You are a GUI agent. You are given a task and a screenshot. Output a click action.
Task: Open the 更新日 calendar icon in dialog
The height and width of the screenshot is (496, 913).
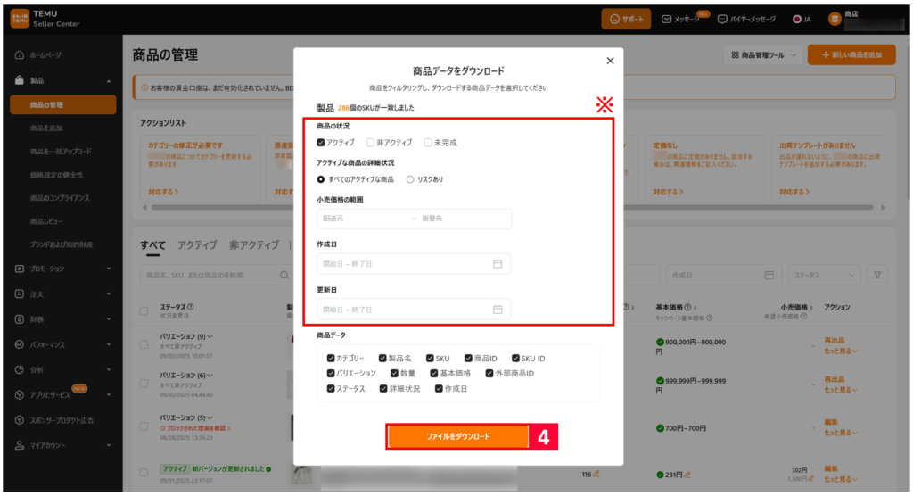click(498, 310)
